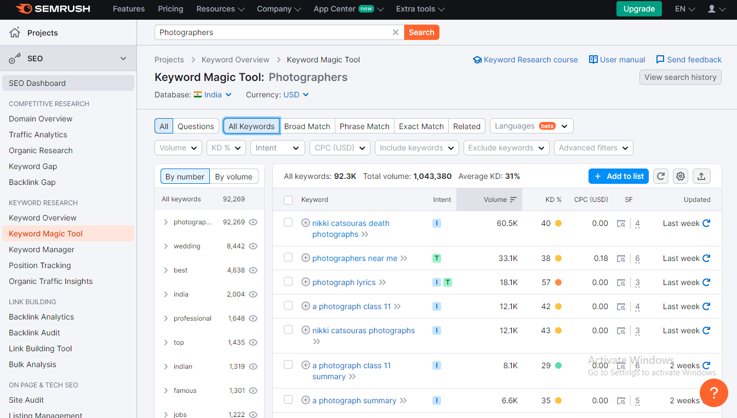Open Include keywords dropdown
The height and width of the screenshot is (418, 737).
pyautogui.click(x=417, y=148)
